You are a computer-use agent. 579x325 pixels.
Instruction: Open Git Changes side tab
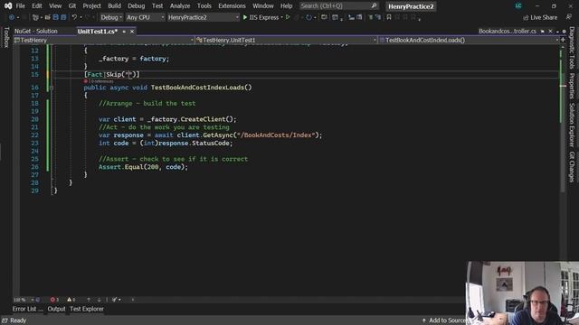[x=572, y=167]
